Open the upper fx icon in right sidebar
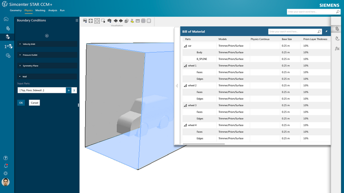 tap(337, 39)
